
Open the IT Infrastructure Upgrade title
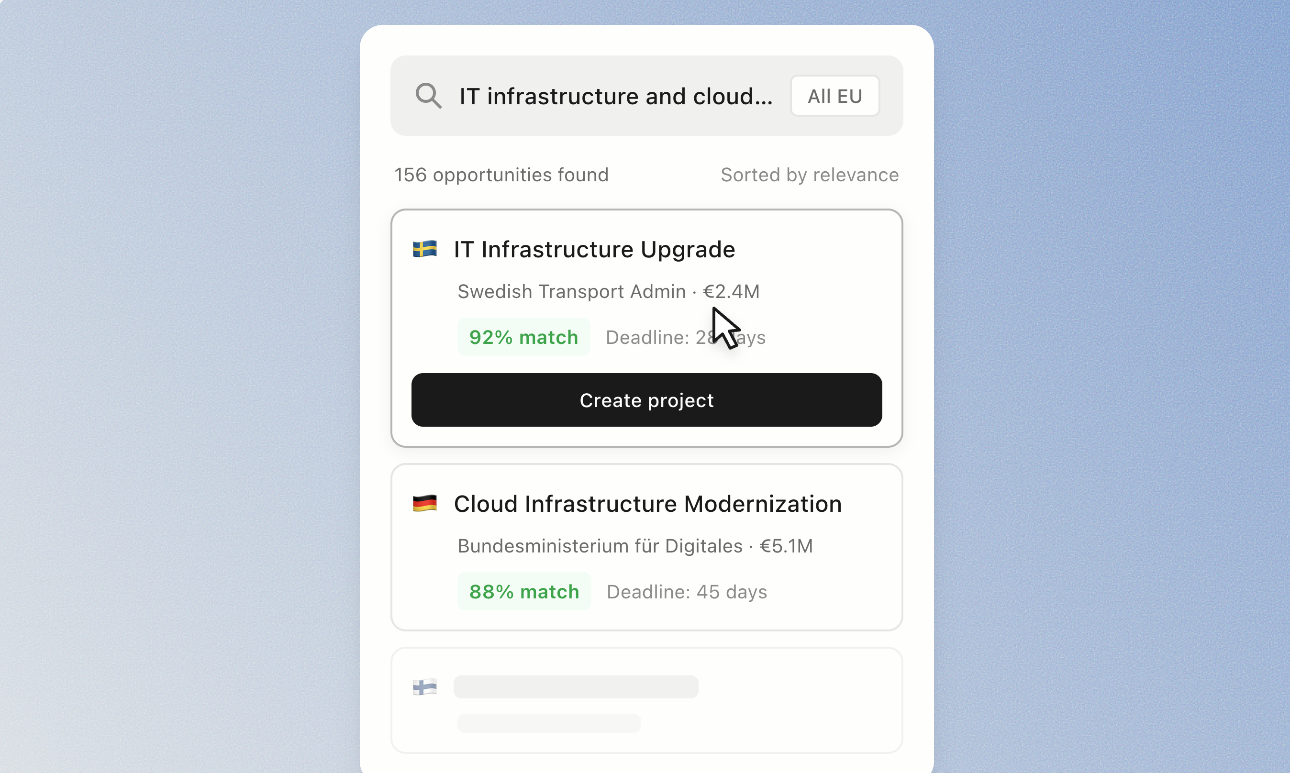click(594, 250)
